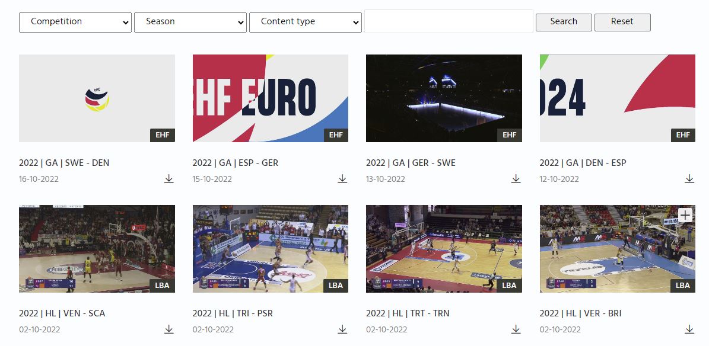Download the 2022 HL TRI - PSR video
This screenshot has width=709, height=346.
pyautogui.click(x=342, y=329)
